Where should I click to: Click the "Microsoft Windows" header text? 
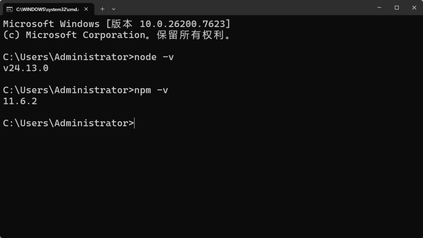[51, 24]
